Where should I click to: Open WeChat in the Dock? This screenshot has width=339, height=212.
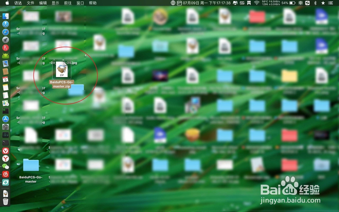[x=5, y=166]
